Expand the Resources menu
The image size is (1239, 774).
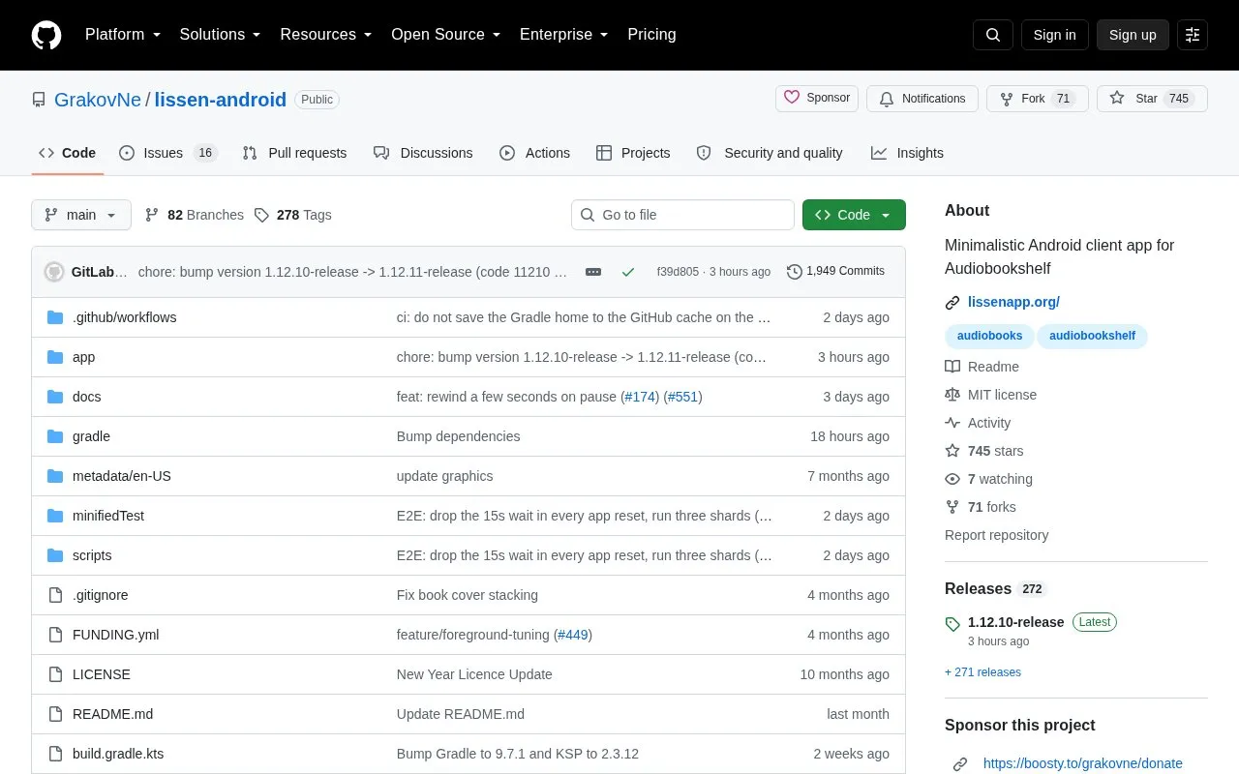click(326, 35)
